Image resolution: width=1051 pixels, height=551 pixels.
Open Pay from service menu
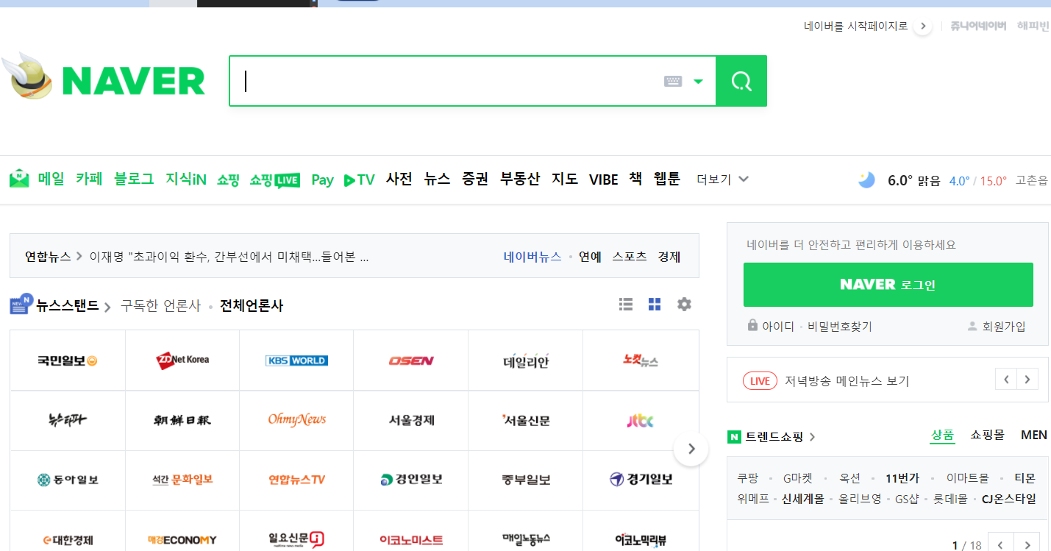[x=322, y=179]
